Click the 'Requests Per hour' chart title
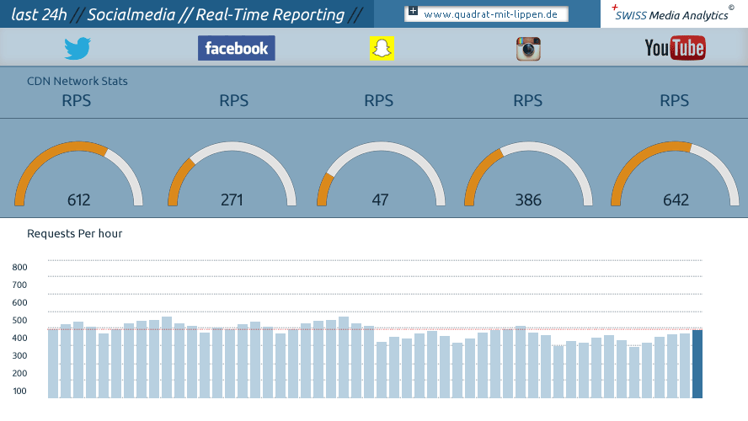The height and width of the screenshot is (421, 748). point(74,233)
